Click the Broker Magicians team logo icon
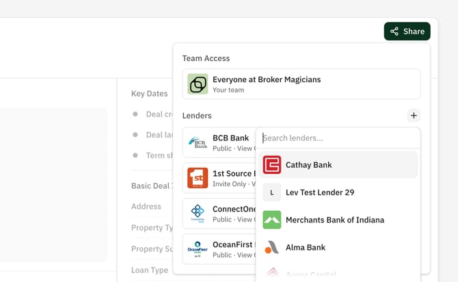The width and height of the screenshot is (458, 282). (x=198, y=84)
